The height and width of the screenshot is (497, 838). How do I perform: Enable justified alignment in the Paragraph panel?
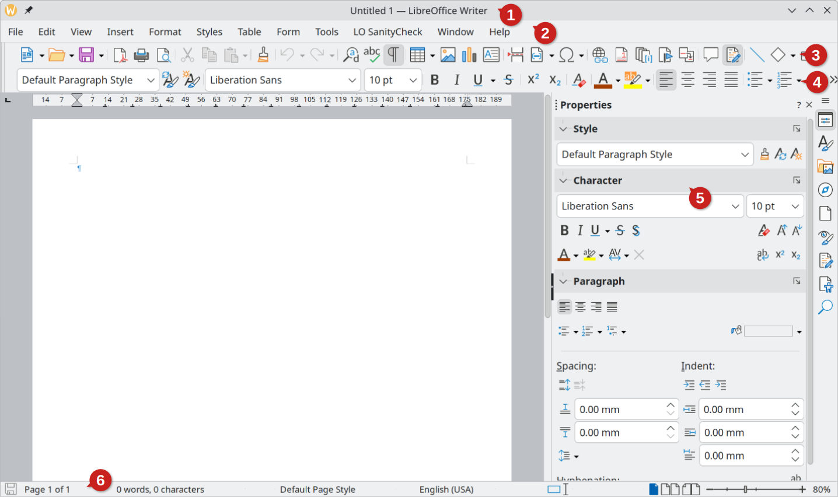click(x=612, y=306)
